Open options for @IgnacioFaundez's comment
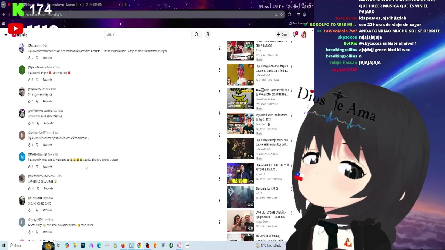445x250 pixels. [219, 70]
